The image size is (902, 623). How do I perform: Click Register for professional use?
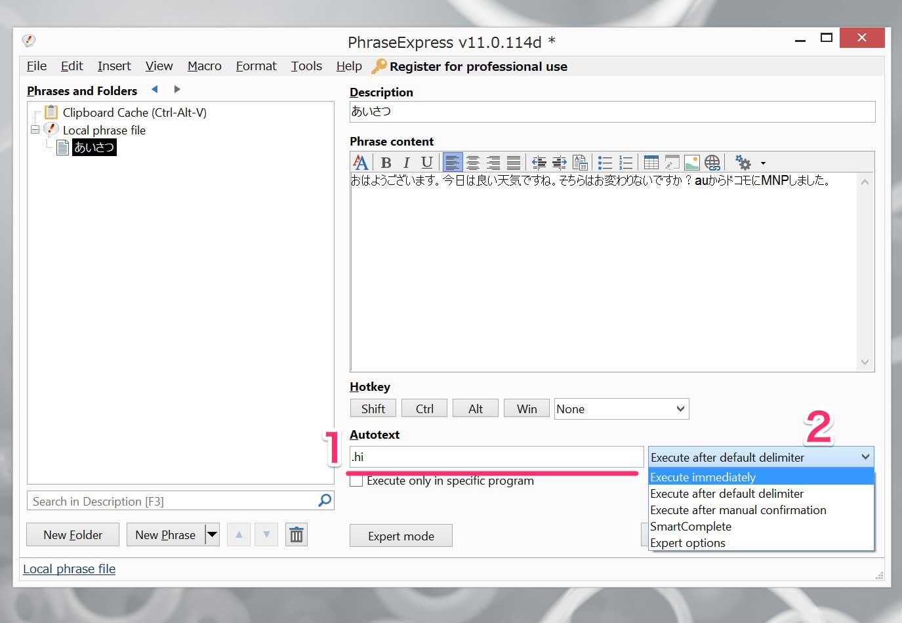[478, 66]
